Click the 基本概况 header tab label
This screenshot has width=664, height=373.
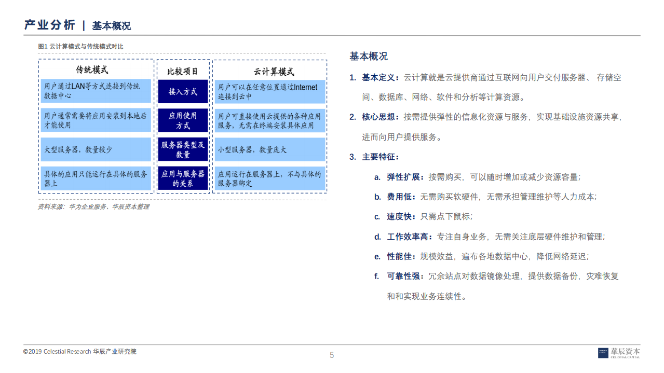[x=111, y=25]
